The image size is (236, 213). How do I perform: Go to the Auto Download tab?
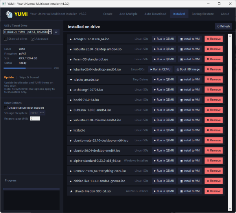click(x=155, y=14)
